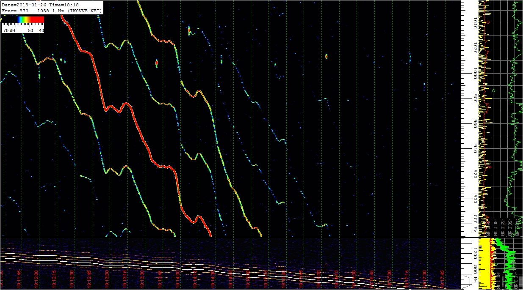Click the -70 dB label of color scale
This screenshot has width=523, height=290.
[9, 30]
